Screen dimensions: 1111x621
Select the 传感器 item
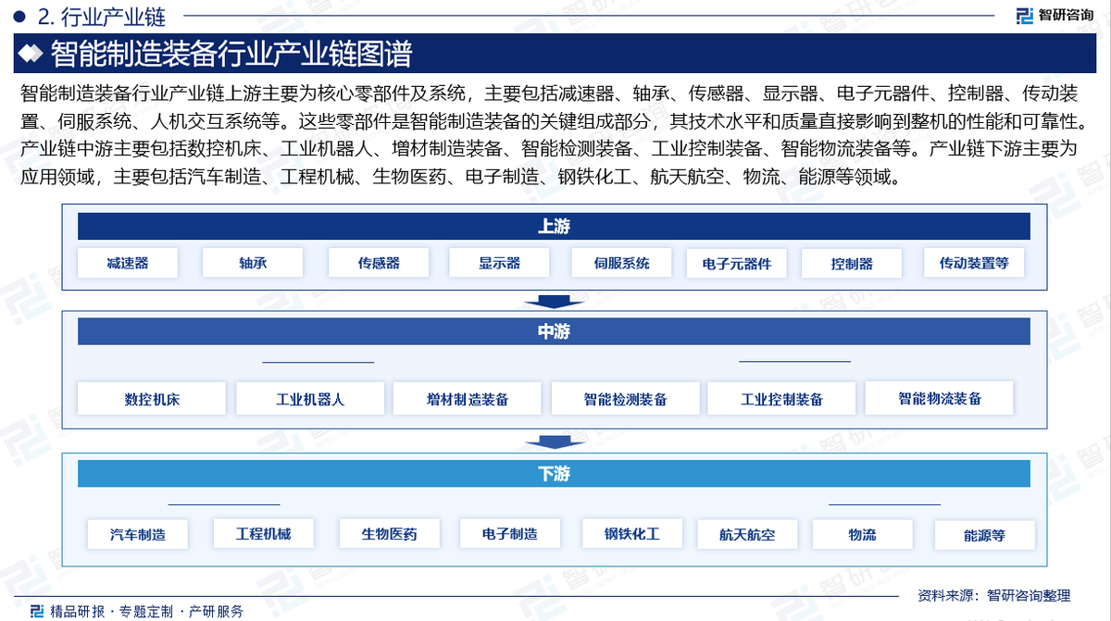[x=378, y=262]
